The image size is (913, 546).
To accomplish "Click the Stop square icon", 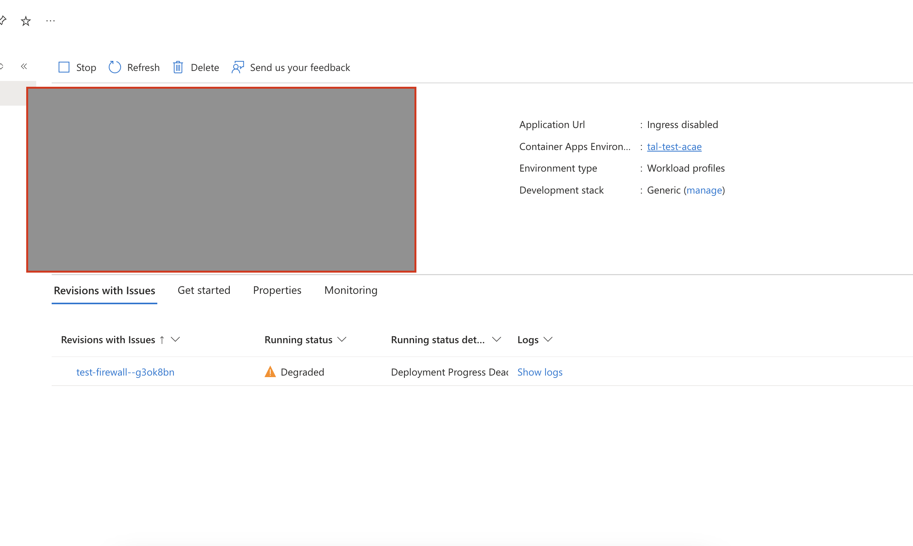I will coord(64,67).
